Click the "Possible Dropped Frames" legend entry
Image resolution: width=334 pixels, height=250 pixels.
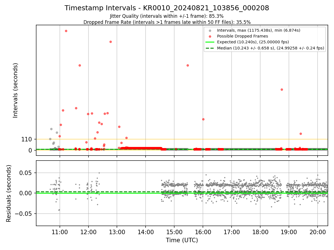tap(242, 36)
